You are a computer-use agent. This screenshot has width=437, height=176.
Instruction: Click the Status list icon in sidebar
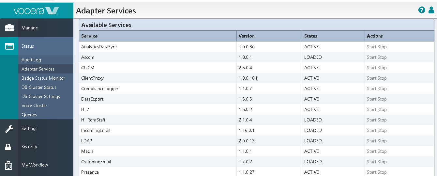(x=9, y=46)
